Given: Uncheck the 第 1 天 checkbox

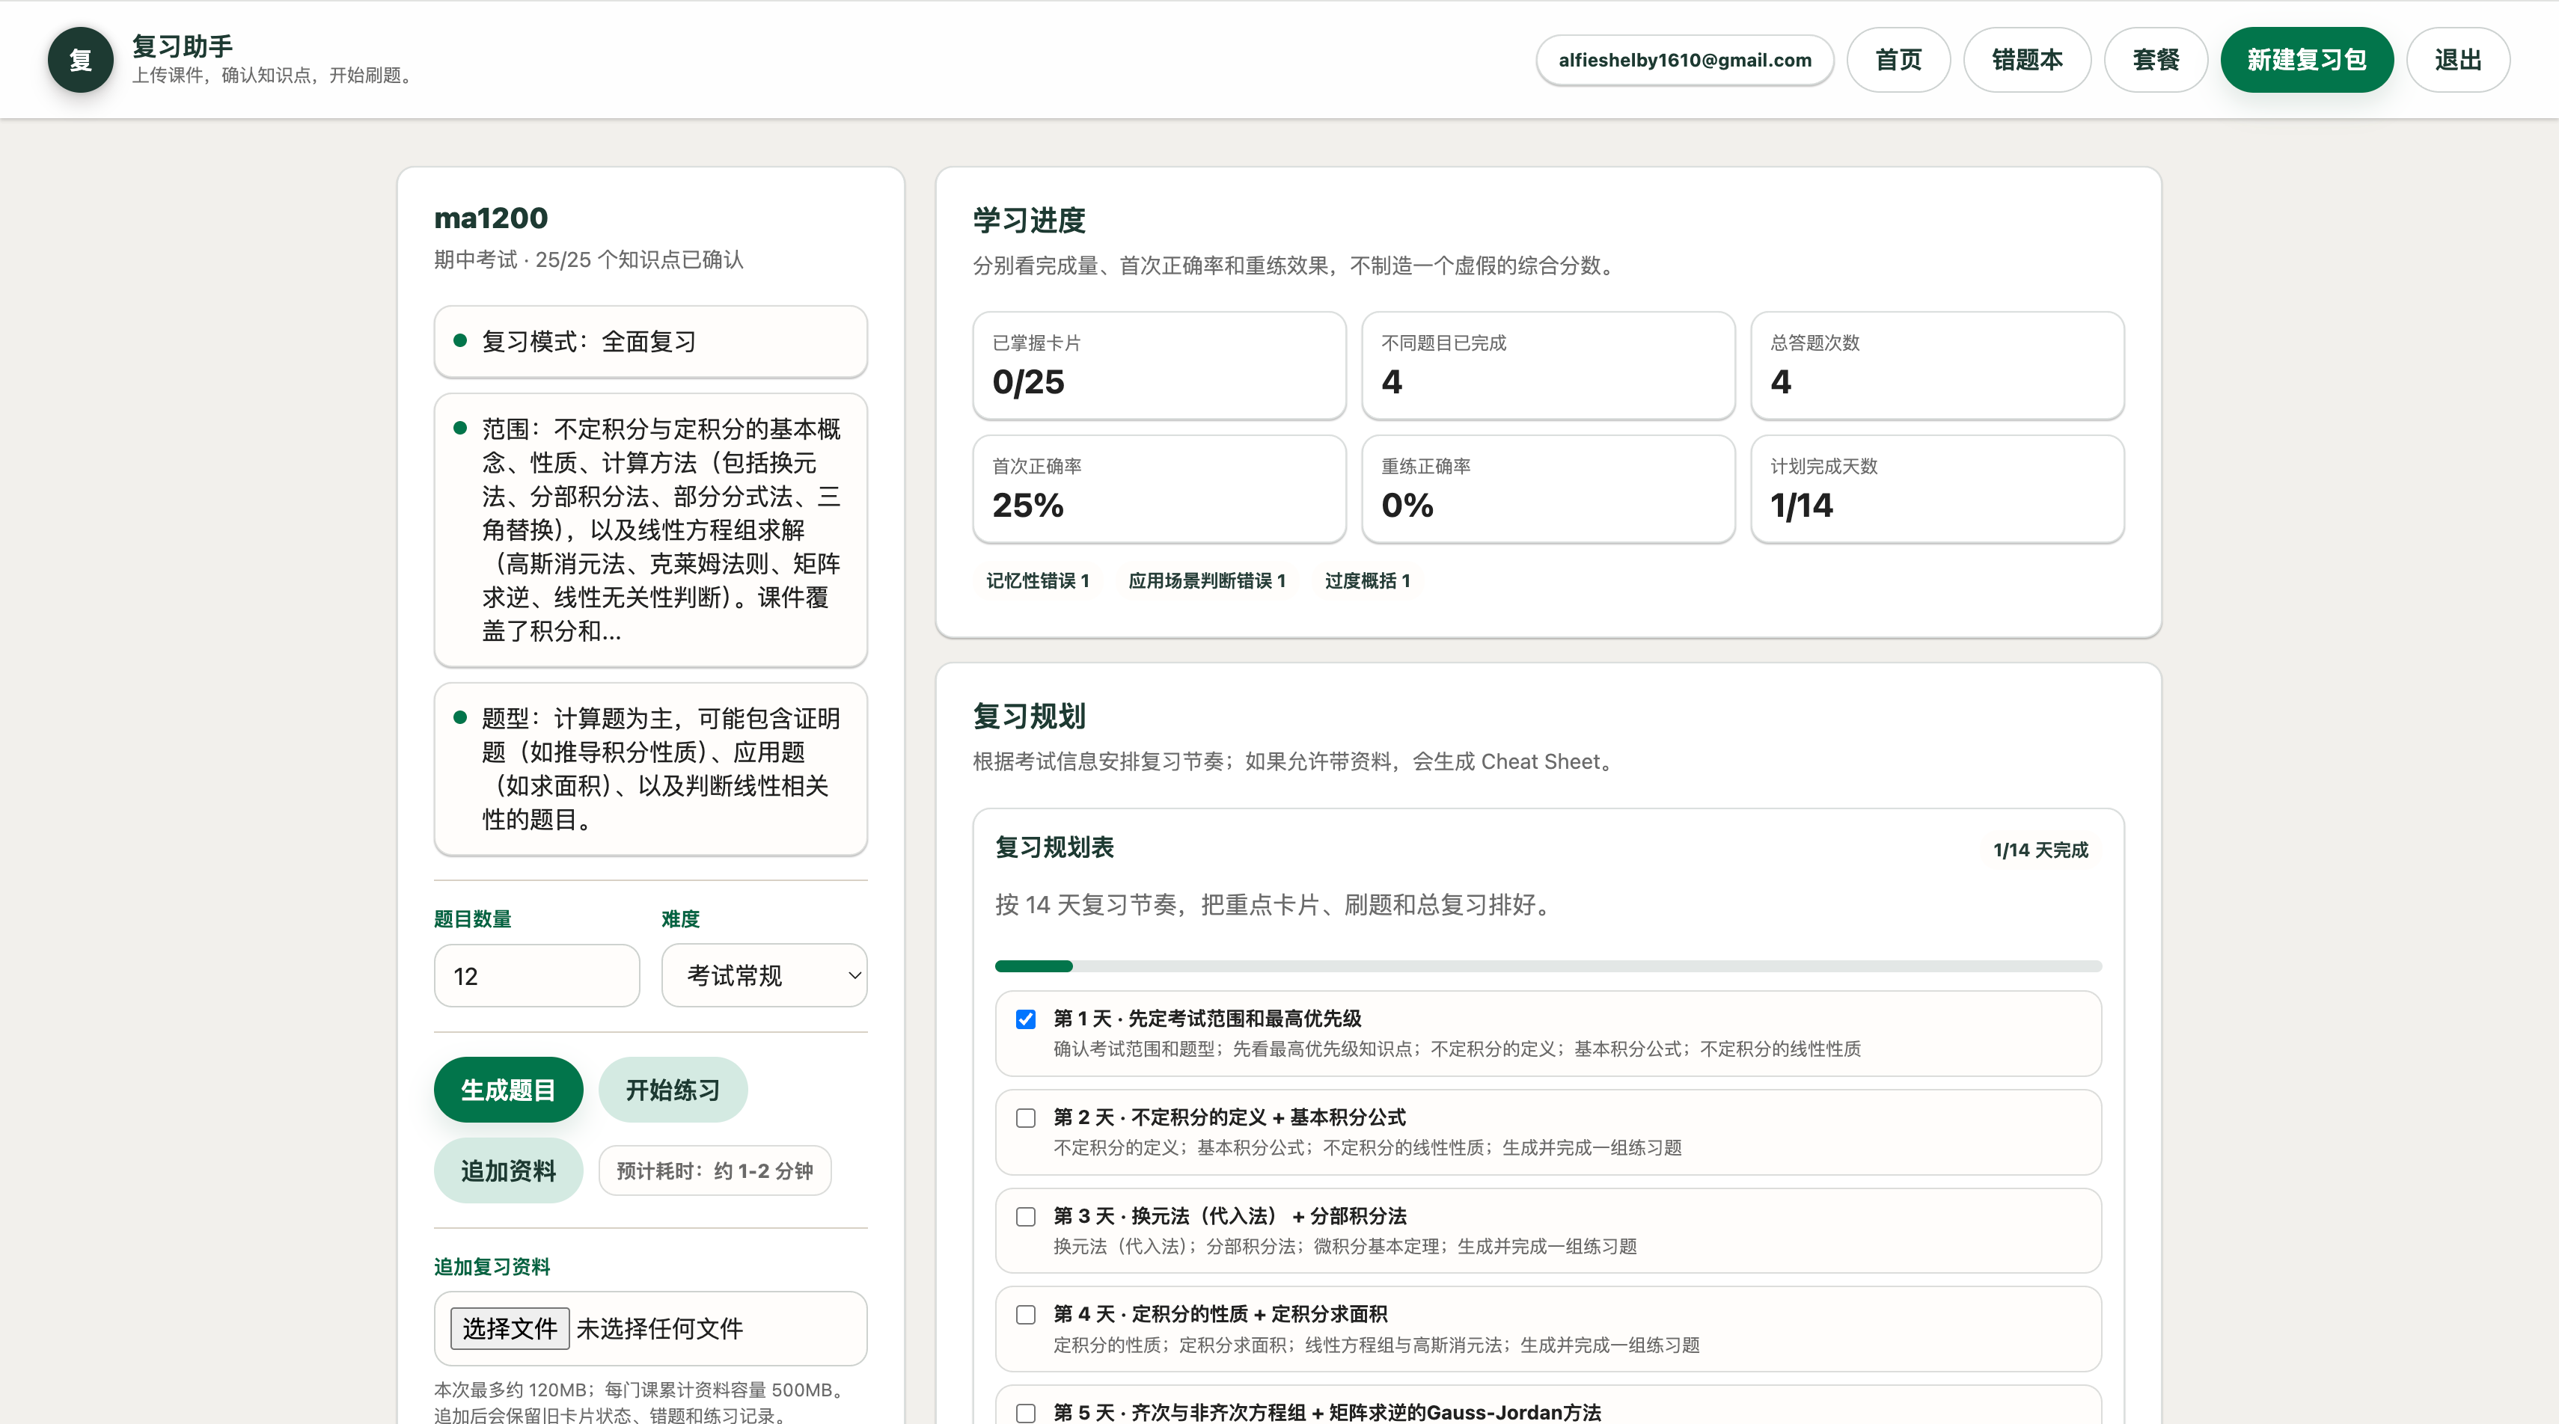Looking at the screenshot, I should pos(1026,1019).
